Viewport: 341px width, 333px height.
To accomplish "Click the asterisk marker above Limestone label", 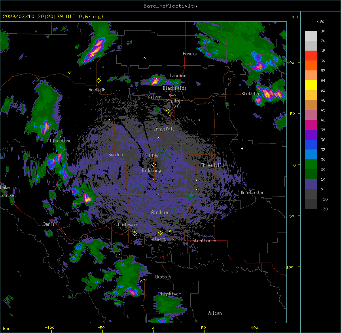I will tap(61, 137).
